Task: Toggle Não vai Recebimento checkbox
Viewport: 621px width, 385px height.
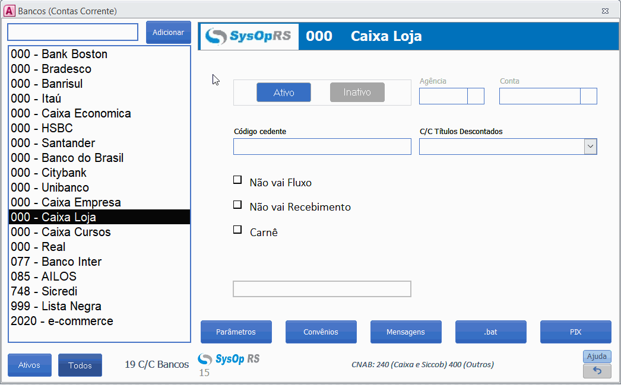Action: (237, 205)
